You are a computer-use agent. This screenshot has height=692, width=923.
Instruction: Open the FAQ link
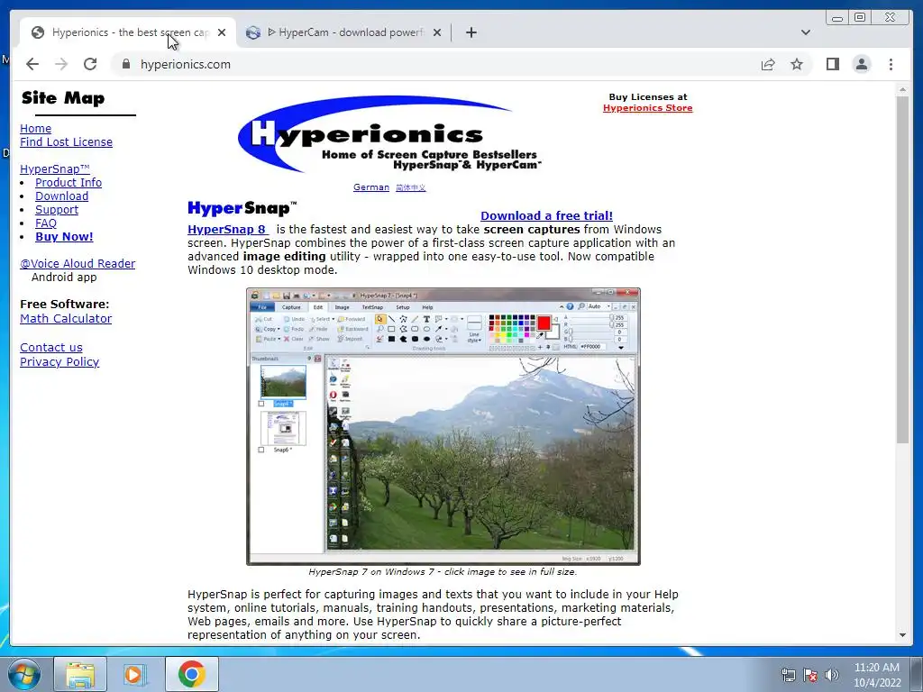coord(46,223)
